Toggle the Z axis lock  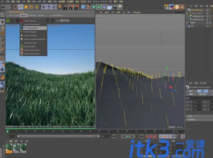[x=54, y=7]
